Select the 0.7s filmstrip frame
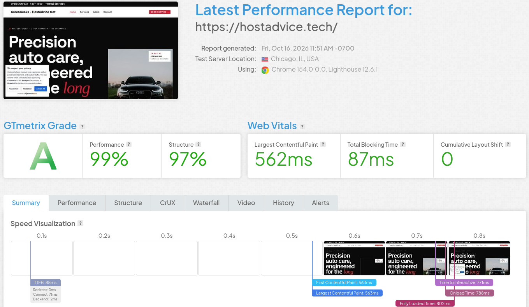 pyautogui.click(x=417, y=258)
